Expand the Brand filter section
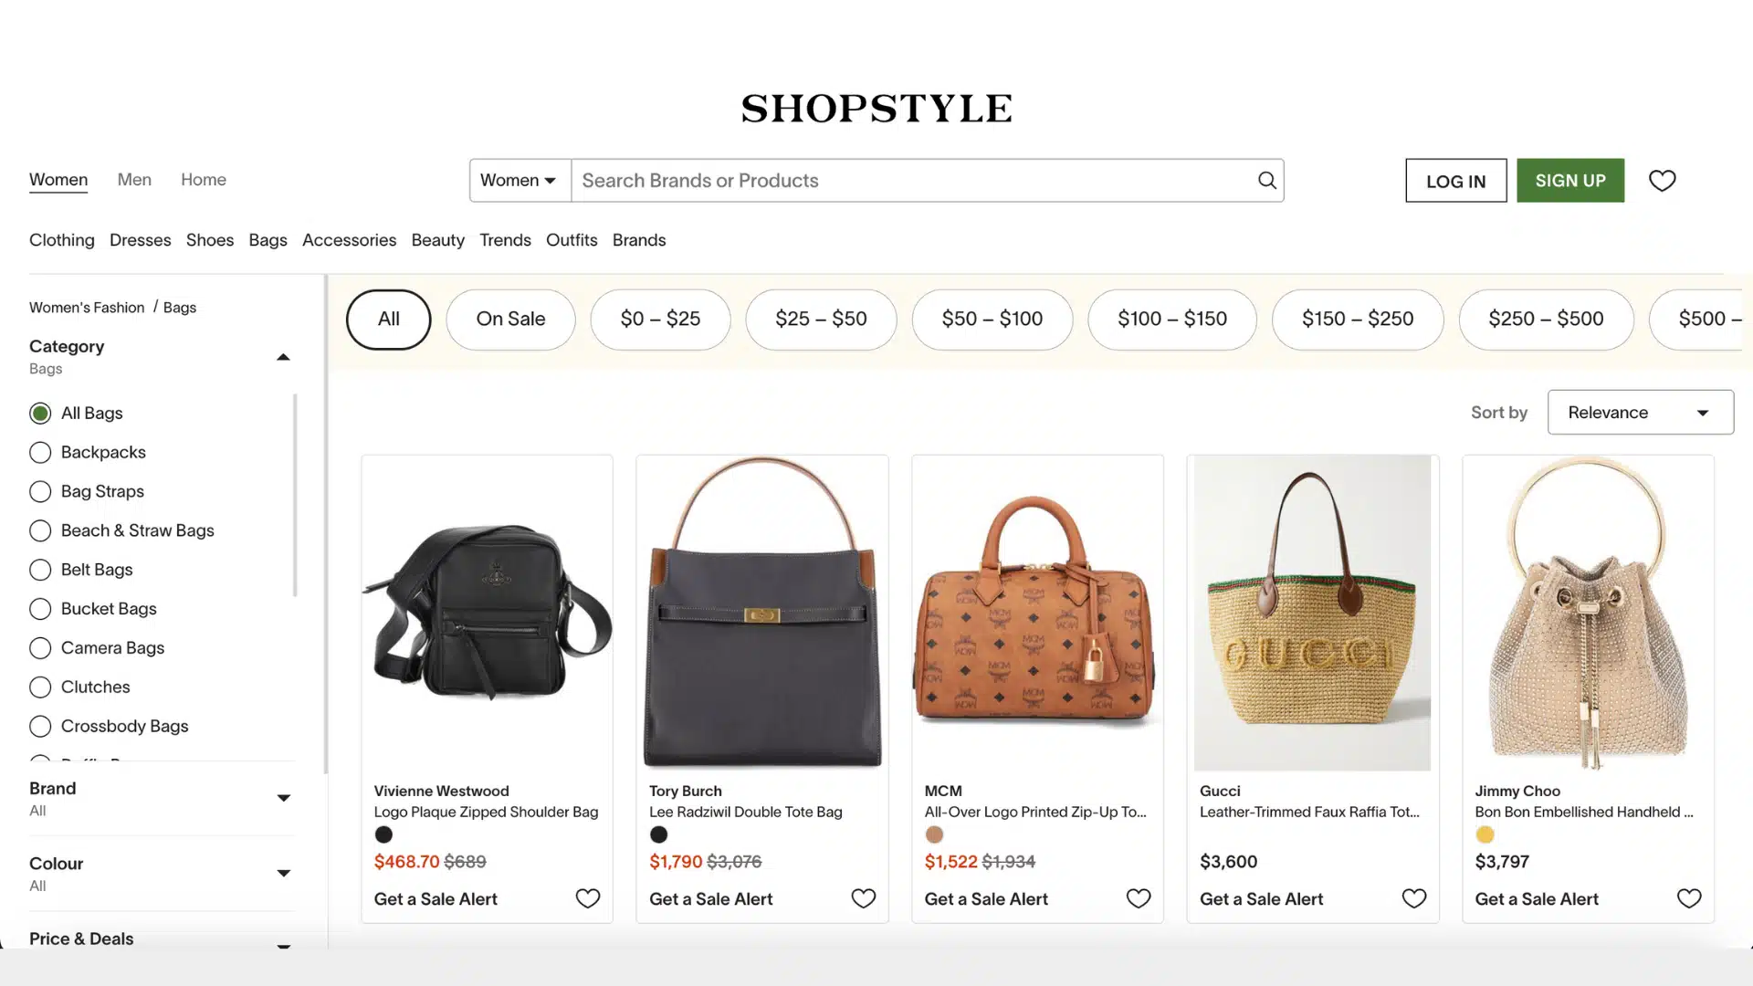The height and width of the screenshot is (986, 1753). tap(283, 798)
